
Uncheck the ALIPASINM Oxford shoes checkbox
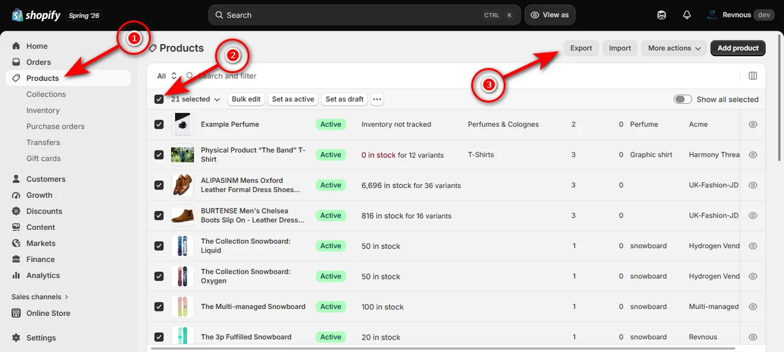pyautogui.click(x=159, y=185)
